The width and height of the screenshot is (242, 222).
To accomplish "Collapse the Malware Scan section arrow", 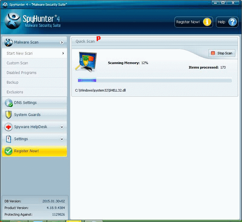I will (62, 42).
